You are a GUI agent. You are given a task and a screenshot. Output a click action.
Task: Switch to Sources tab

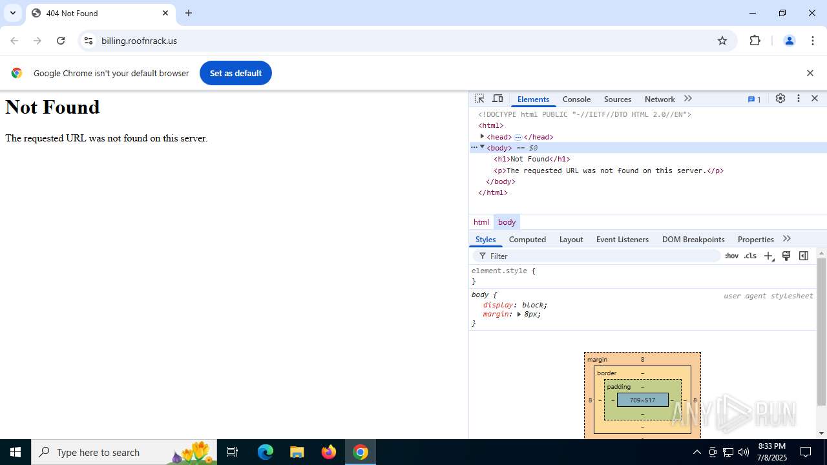pyautogui.click(x=618, y=99)
